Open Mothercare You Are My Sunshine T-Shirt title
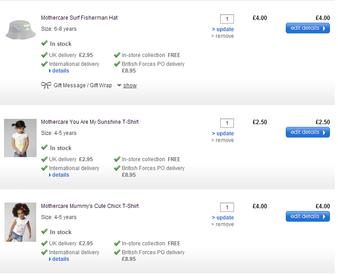This screenshot has width=338, height=276. tap(90, 122)
